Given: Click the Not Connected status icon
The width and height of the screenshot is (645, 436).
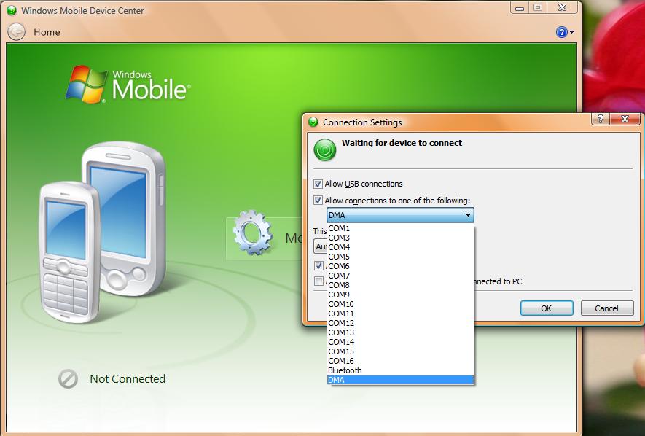Looking at the screenshot, I should pos(68,379).
